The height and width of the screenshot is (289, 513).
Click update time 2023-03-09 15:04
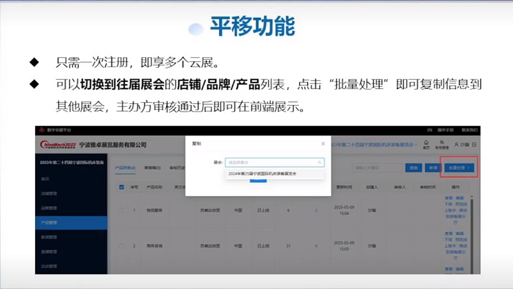coord(344,211)
